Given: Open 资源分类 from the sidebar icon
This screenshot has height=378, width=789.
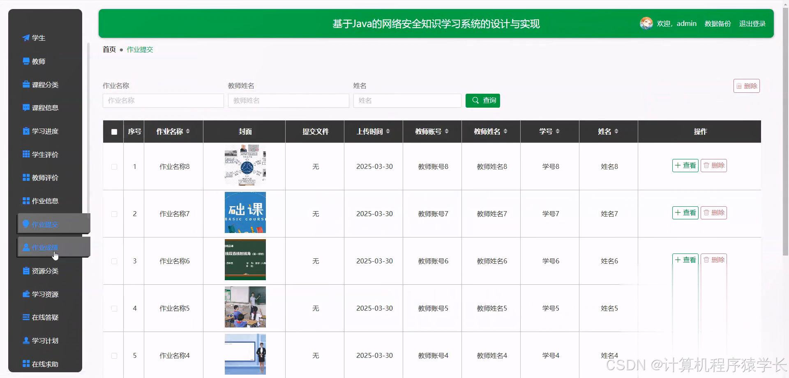Looking at the screenshot, I should pos(25,271).
